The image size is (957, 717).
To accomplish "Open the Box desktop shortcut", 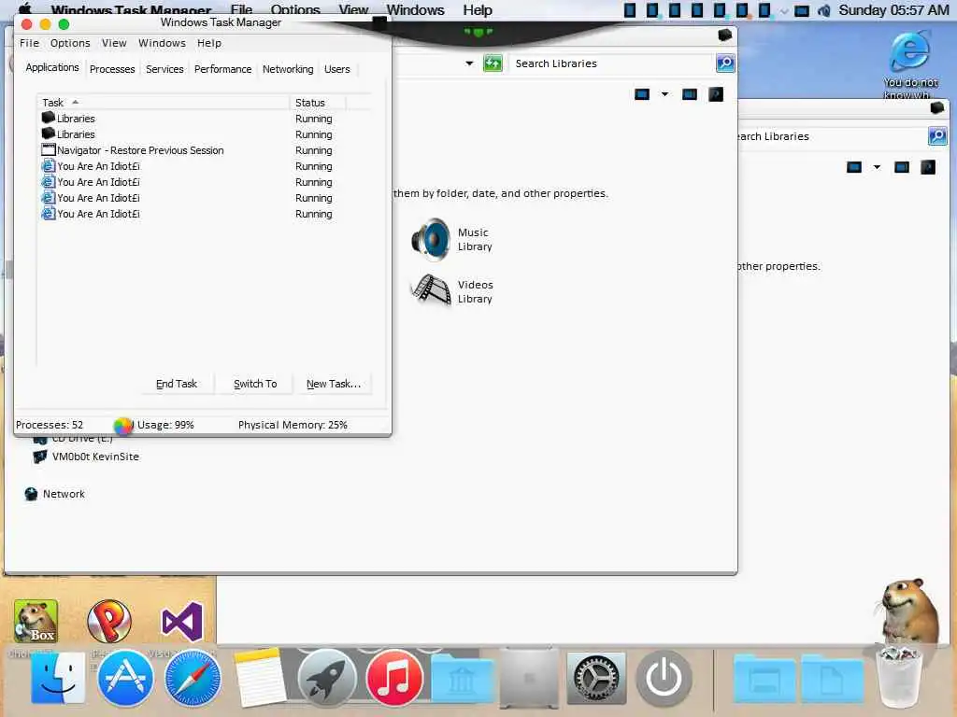I will 36,621.
